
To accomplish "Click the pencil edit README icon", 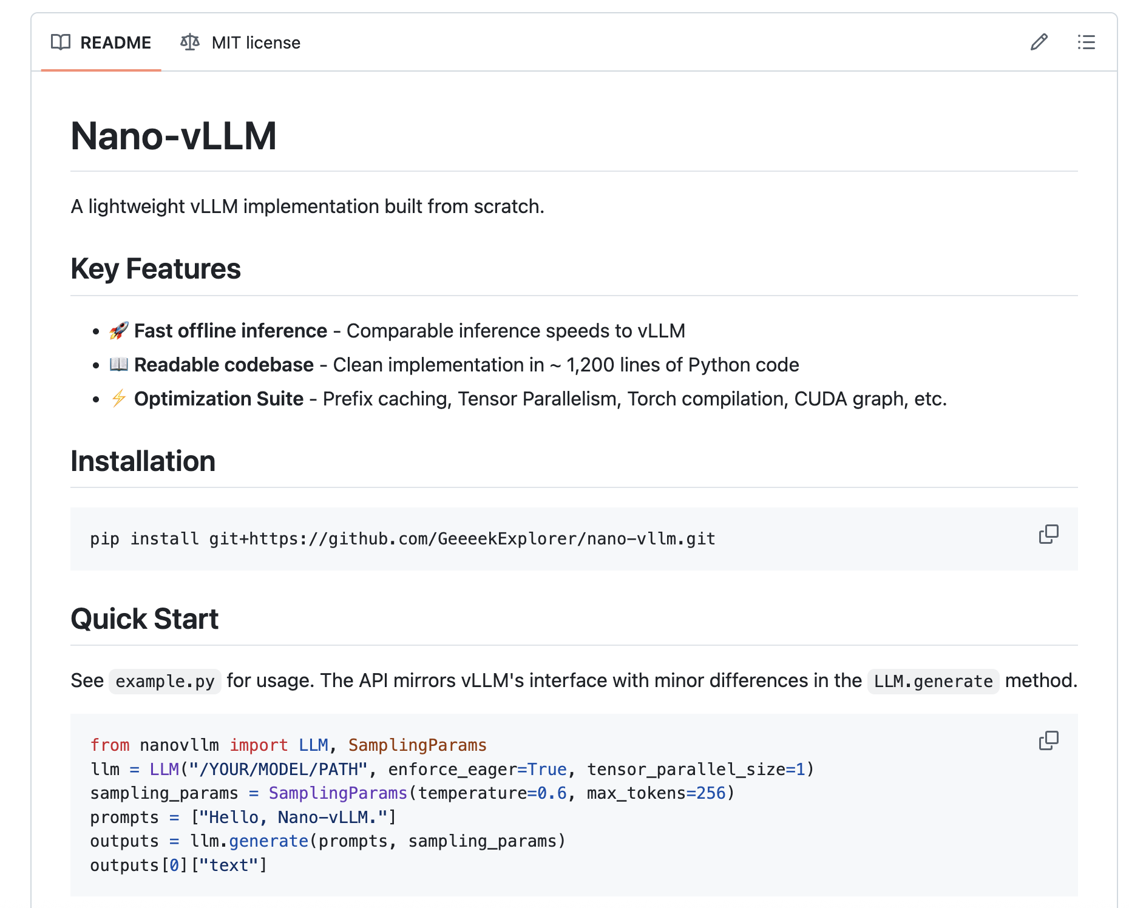I will click(1039, 42).
